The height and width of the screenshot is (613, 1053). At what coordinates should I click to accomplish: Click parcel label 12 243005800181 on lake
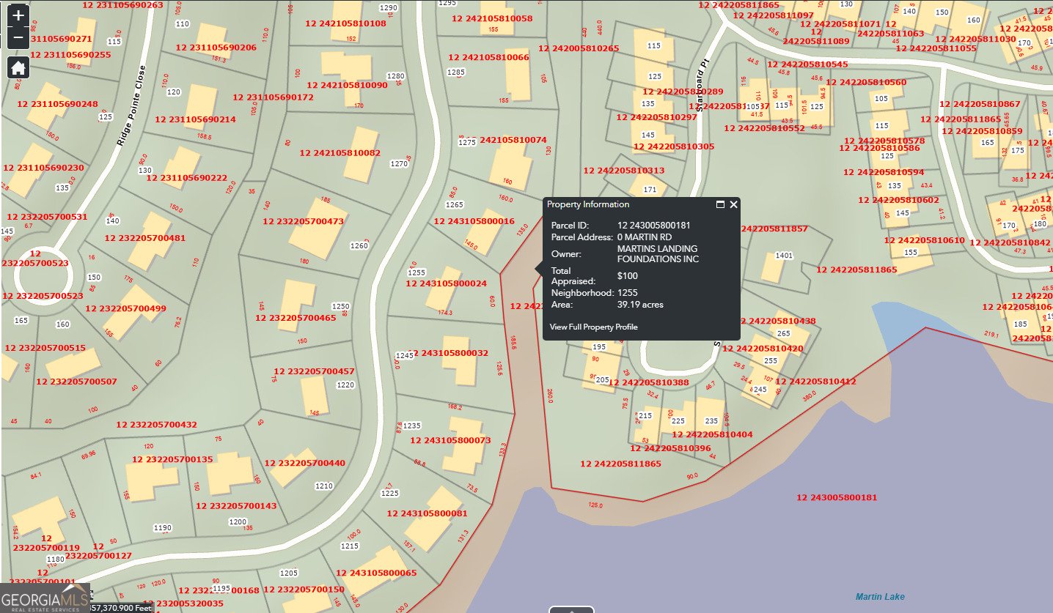coord(836,498)
